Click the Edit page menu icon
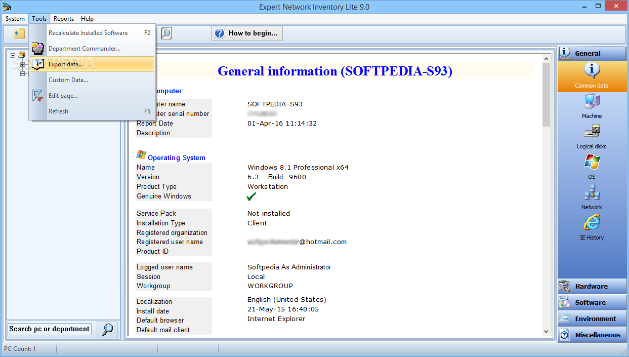 (x=38, y=96)
